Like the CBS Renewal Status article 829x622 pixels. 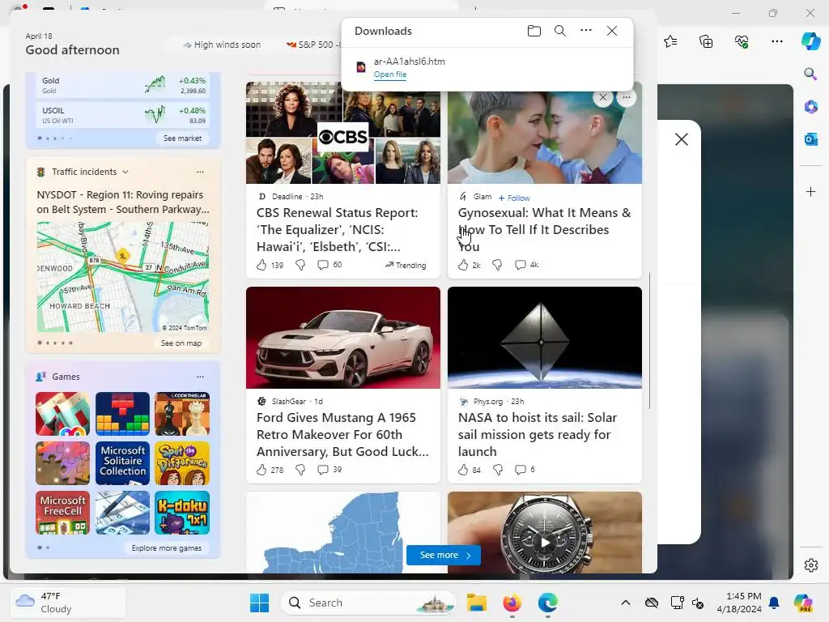click(261, 265)
